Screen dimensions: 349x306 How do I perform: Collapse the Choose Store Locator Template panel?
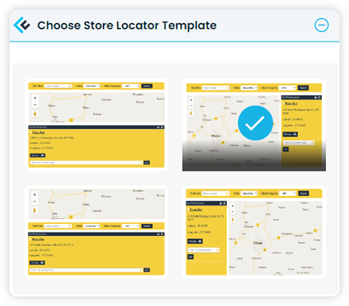[321, 25]
